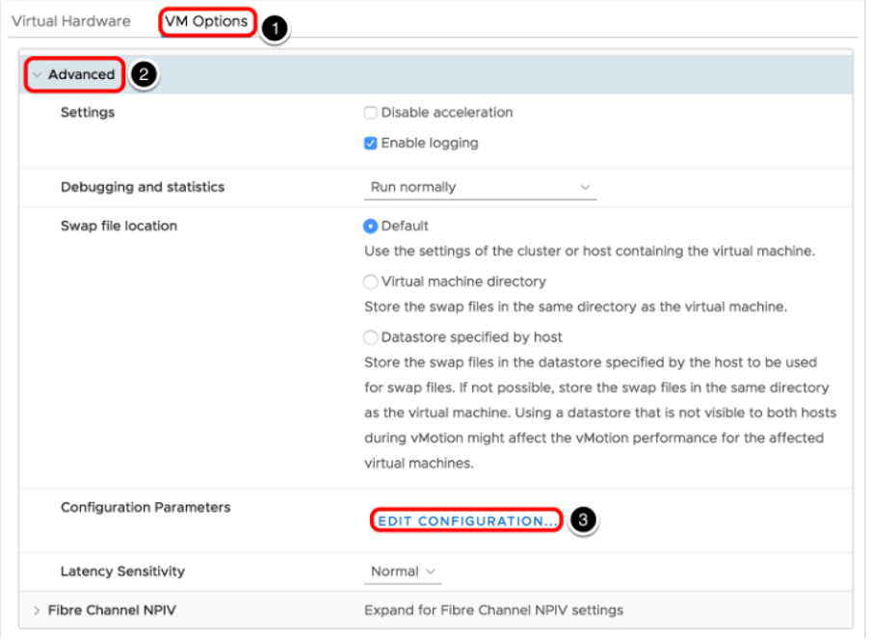Open the Run normally debugging dropdown
The height and width of the screenshot is (640, 871).
480,187
